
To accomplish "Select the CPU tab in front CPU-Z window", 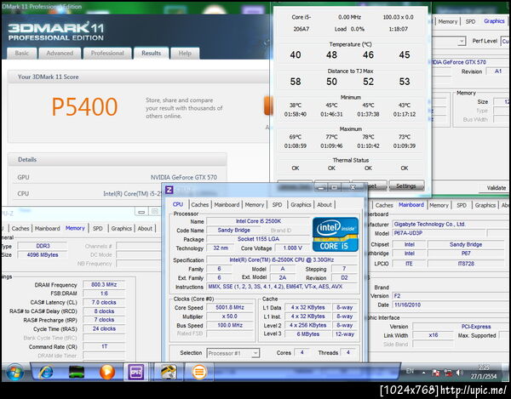I will tap(178, 204).
